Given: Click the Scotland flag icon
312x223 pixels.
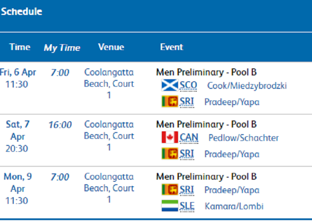Looking at the screenshot, I should coord(170,85).
